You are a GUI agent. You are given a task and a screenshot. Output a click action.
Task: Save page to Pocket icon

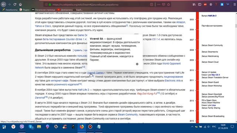(x=164, y=4)
